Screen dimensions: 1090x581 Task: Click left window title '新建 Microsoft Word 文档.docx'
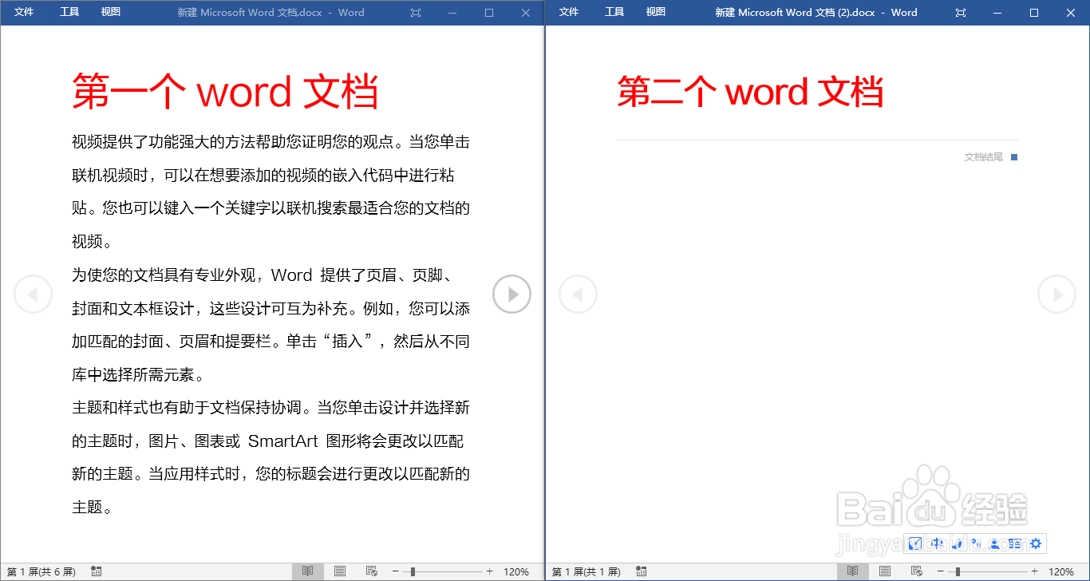(x=249, y=13)
